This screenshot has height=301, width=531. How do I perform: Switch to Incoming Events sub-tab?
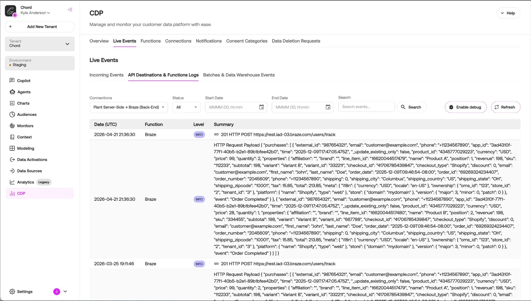pyautogui.click(x=107, y=75)
